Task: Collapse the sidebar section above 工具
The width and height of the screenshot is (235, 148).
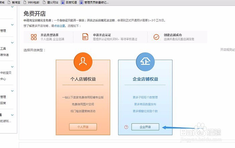Action: pos(12,43)
